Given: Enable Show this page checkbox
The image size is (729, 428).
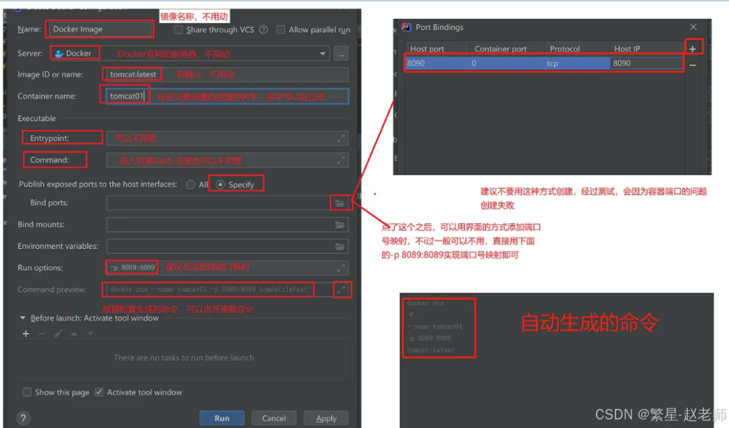Looking at the screenshot, I should point(27,392).
